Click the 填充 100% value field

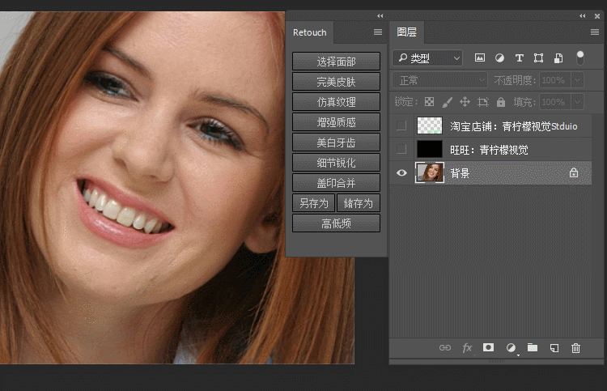point(554,102)
